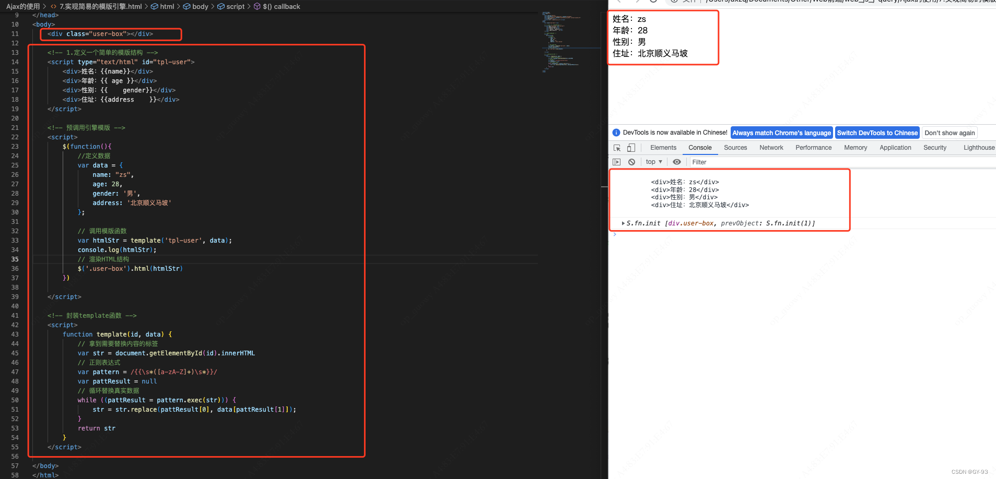Open 'Ajax的使用' folder breadcrumb

pos(23,6)
